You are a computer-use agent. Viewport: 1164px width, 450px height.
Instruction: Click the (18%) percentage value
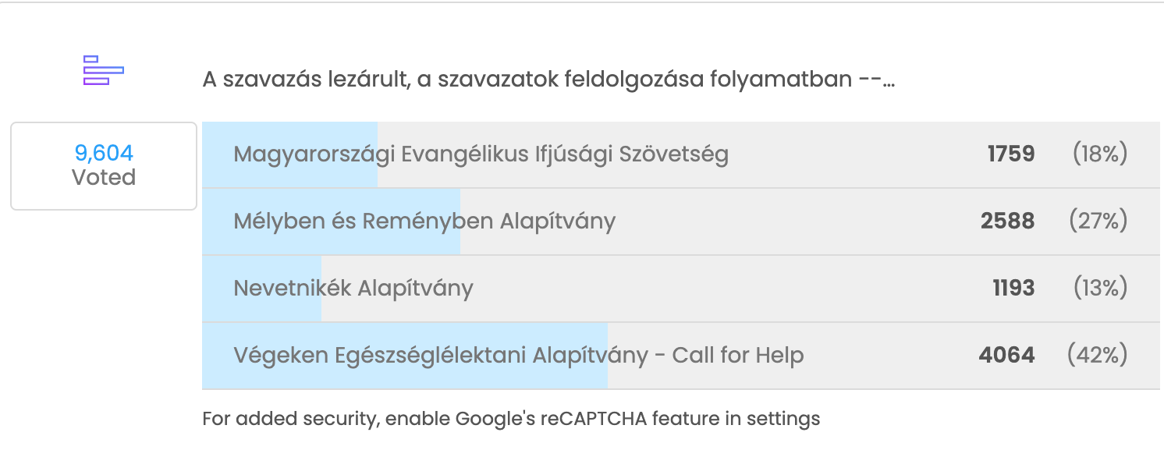[1100, 154]
